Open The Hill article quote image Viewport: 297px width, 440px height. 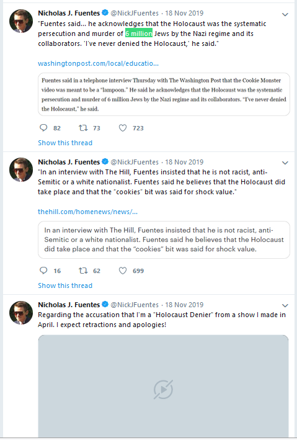(x=164, y=240)
